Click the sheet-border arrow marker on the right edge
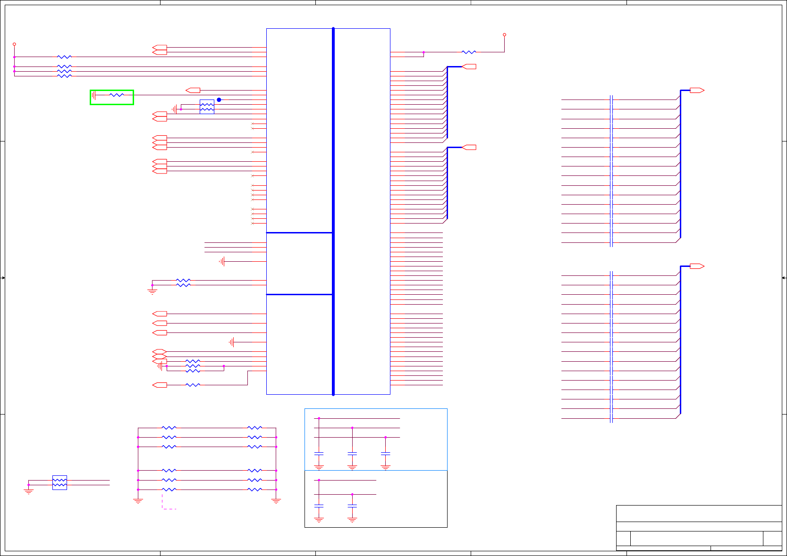Image resolution: width=787 pixels, height=556 pixels. 784,278
